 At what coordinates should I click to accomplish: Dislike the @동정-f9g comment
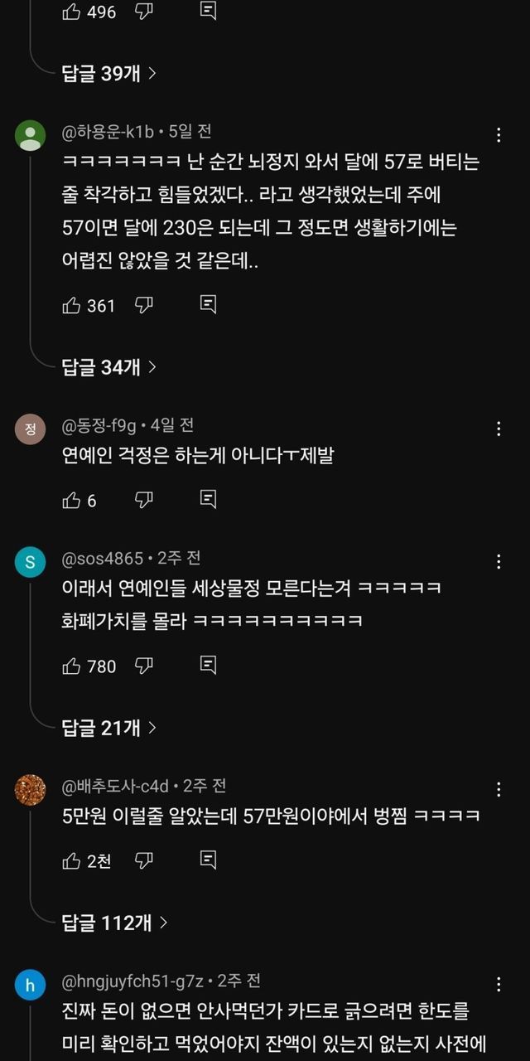pyautogui.click(x=144, y=500)
